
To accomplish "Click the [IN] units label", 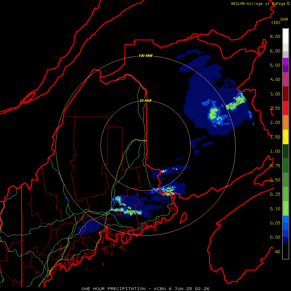I will [276, 22].
